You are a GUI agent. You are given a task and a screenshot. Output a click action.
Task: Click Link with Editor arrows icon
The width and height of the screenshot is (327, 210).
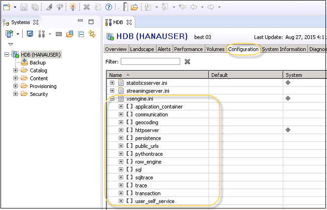point(92,34)
